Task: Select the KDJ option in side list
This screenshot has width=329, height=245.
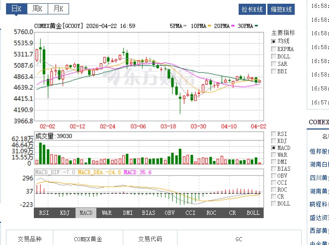Action: coord(273,141)
